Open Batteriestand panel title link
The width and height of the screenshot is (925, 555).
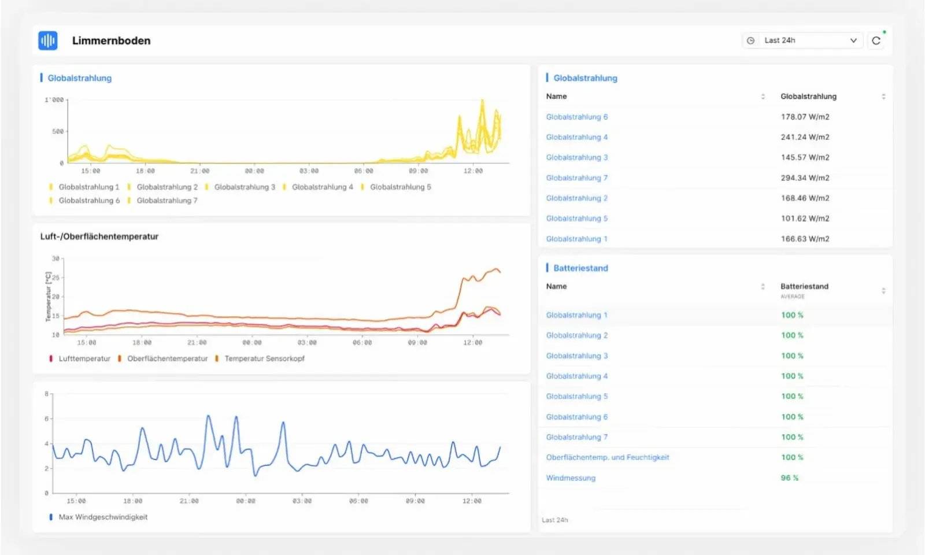coord(580,268)
